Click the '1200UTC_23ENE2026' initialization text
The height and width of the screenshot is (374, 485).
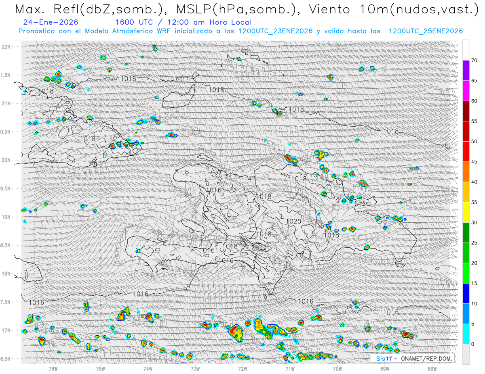275,31
